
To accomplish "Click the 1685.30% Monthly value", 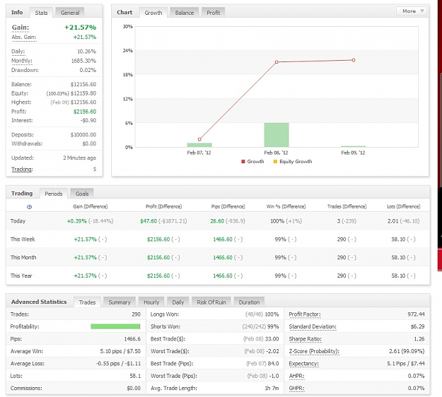I will pos(83,61).
